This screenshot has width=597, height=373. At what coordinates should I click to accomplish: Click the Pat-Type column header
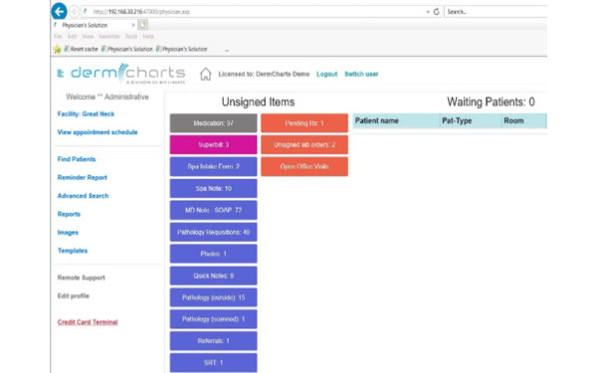(471, 121)
